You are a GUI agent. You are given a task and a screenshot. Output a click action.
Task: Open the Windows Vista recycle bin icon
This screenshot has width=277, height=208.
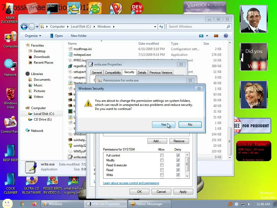(x=11, y=98)
